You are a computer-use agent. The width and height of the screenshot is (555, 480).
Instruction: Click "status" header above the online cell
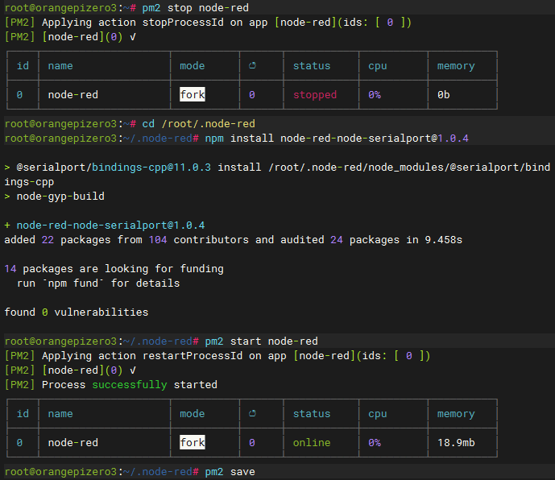(x=312, y=414)
